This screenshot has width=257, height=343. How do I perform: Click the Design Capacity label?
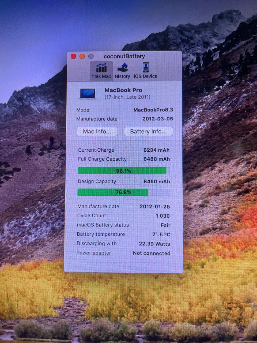(97, 181)
